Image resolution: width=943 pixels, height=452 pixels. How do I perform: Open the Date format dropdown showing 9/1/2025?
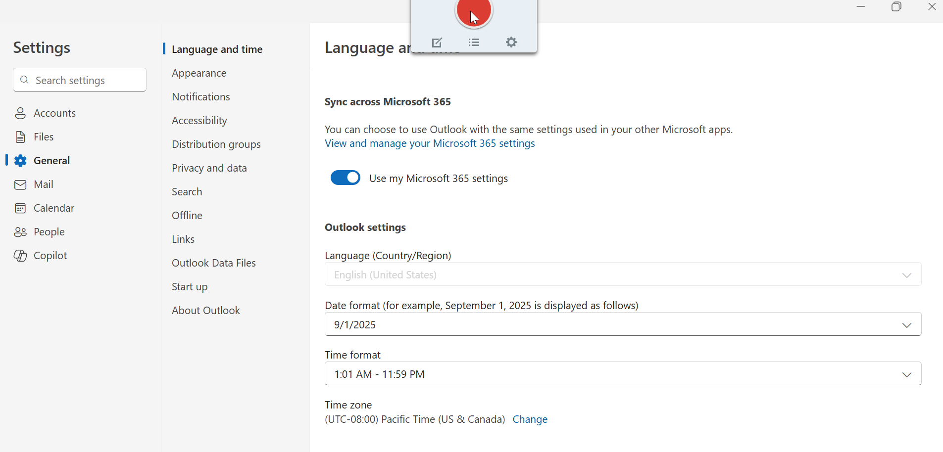pyautogui.click(x=623, y=324)
